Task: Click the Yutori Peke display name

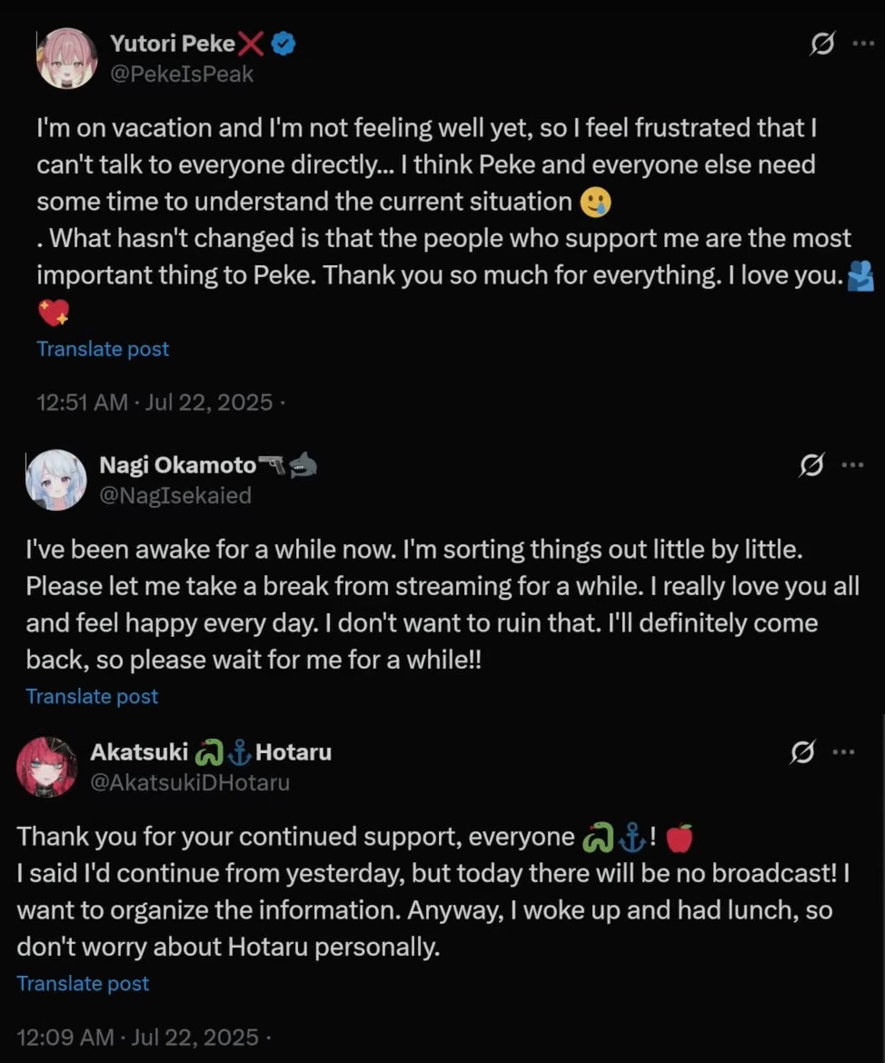Action: [173, 43]
